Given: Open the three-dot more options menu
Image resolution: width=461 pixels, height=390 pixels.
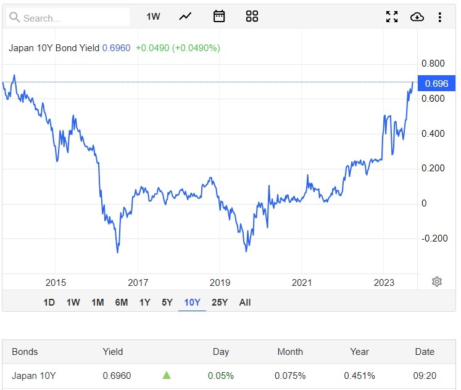Looking at the screenshot, I should [440, 17].
